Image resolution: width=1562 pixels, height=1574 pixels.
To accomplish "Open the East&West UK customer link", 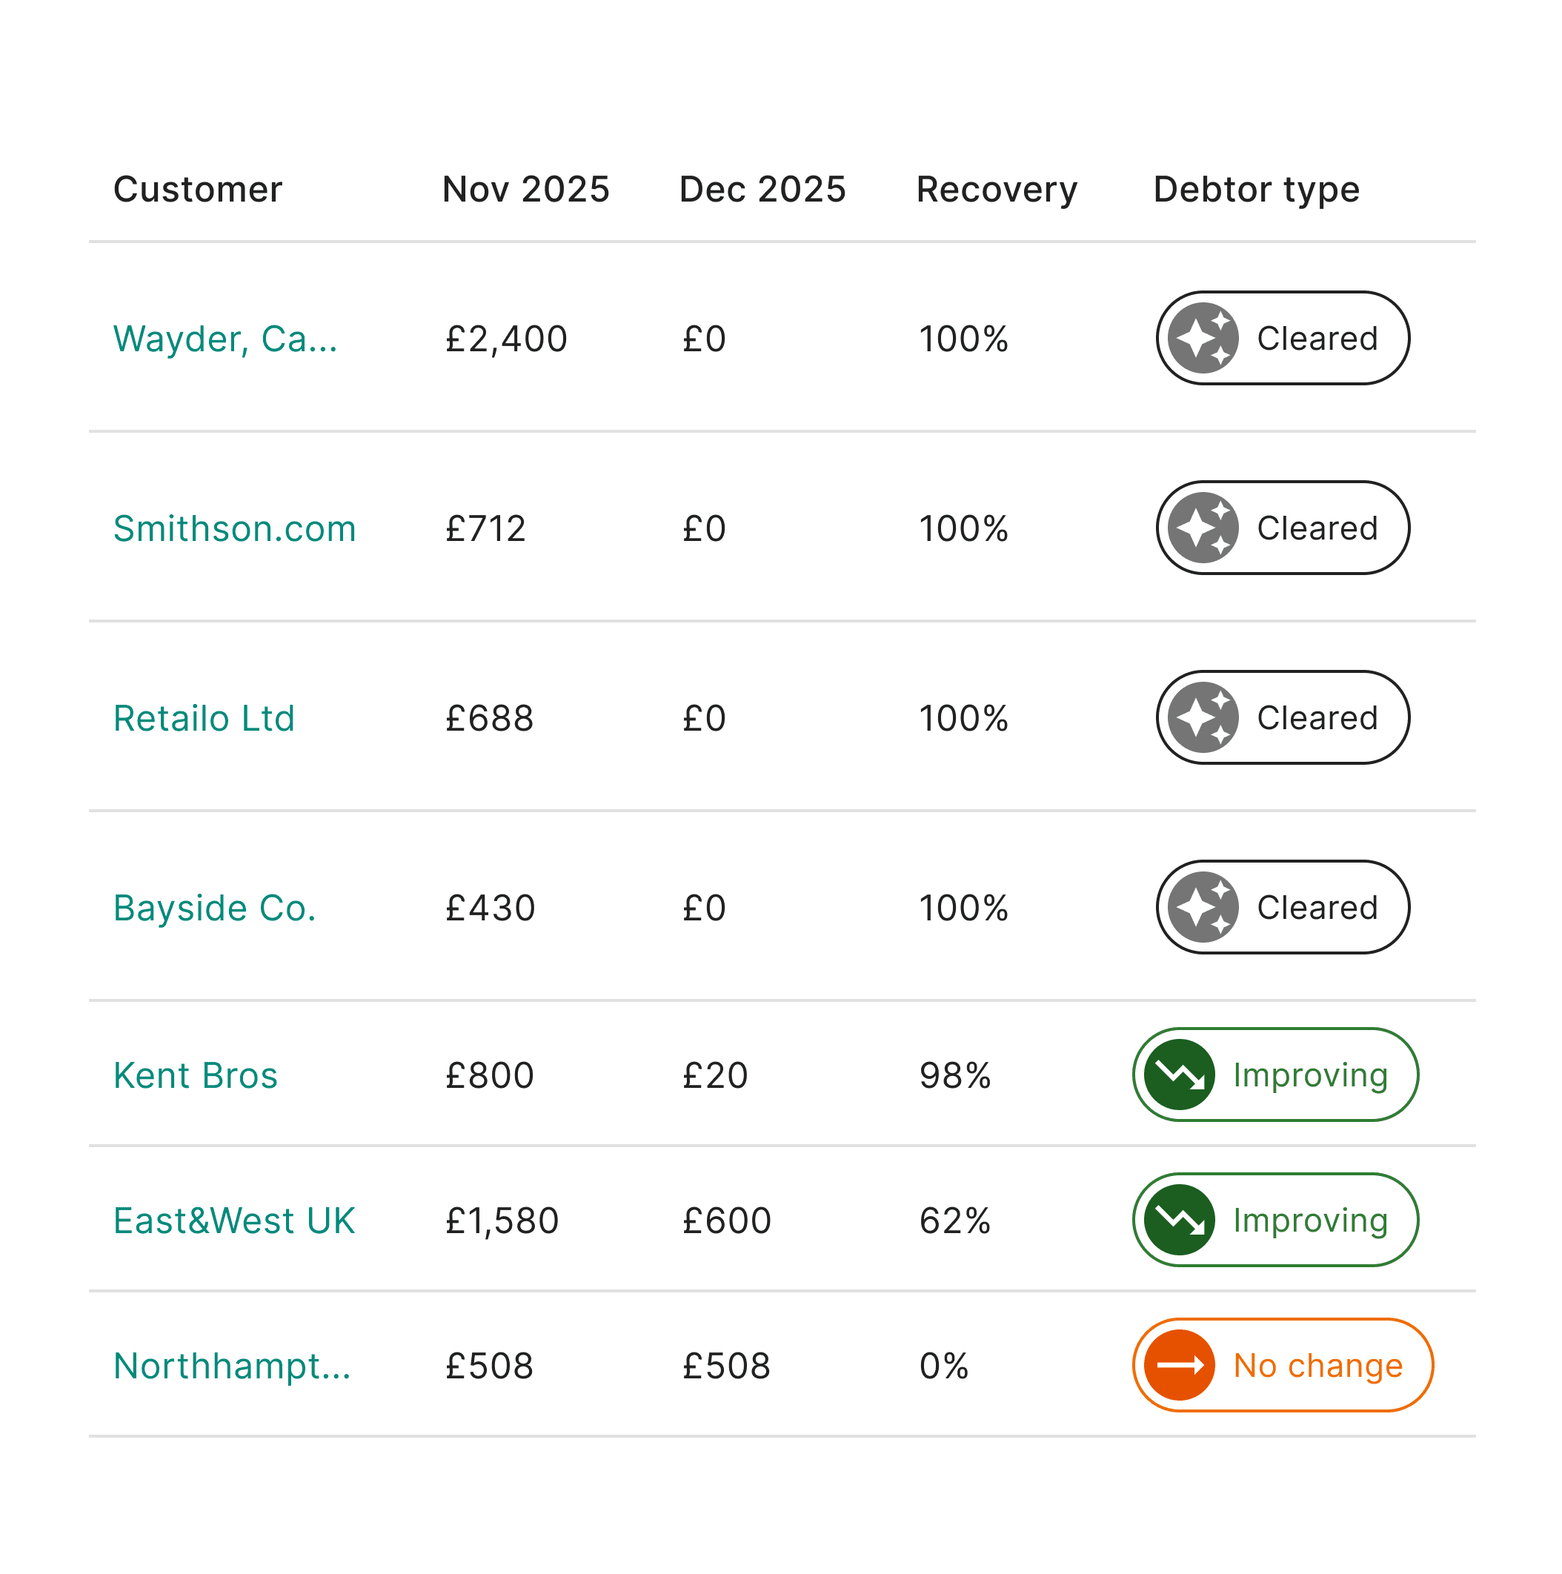I will [x=234, y=1221].
